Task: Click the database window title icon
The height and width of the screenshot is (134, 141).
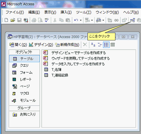Action: click(x=10, y=37)
